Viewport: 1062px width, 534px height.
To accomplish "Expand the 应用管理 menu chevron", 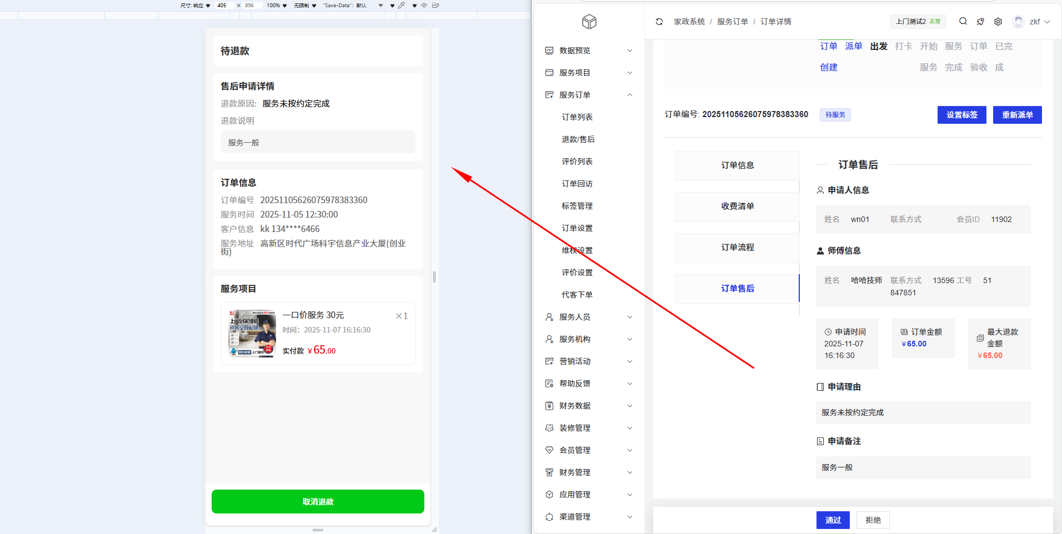I will click(630, 495).
